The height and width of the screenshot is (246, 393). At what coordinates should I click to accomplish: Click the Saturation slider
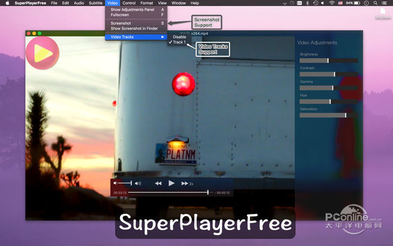(328, 115)
